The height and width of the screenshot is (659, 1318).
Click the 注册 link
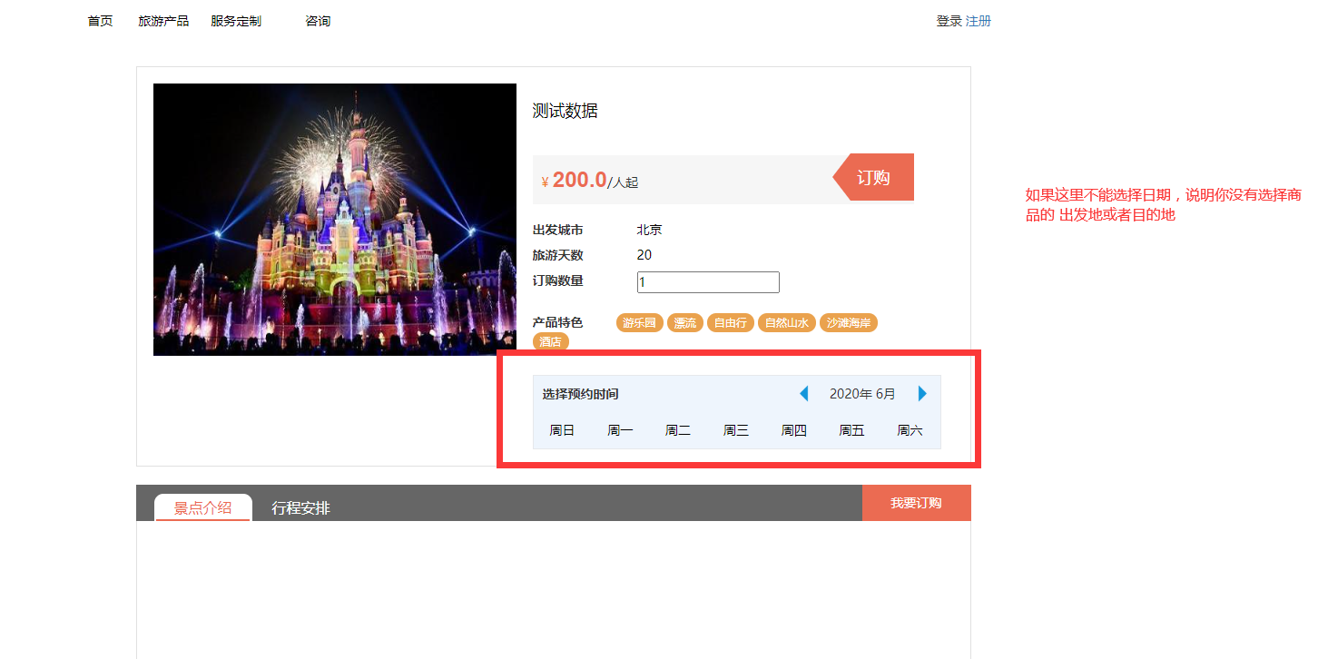tap(979, 21)
